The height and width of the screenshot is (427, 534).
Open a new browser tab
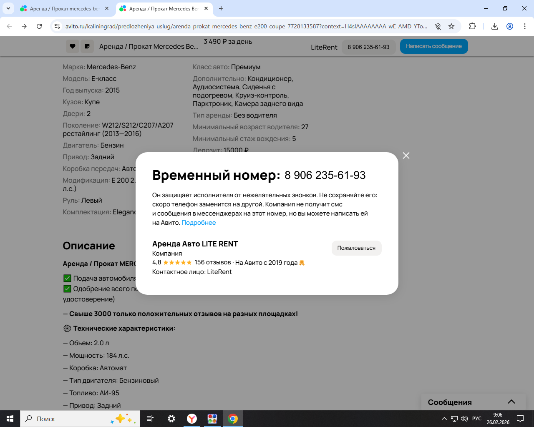point(221,8)
